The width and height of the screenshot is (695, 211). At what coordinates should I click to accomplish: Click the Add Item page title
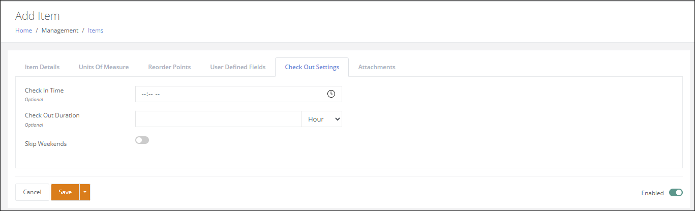tap(38, 16)
